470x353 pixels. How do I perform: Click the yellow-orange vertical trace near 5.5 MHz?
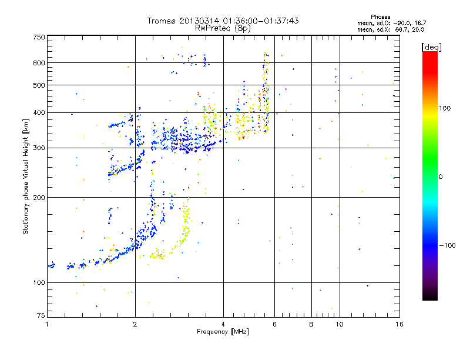tap(266, 93)
